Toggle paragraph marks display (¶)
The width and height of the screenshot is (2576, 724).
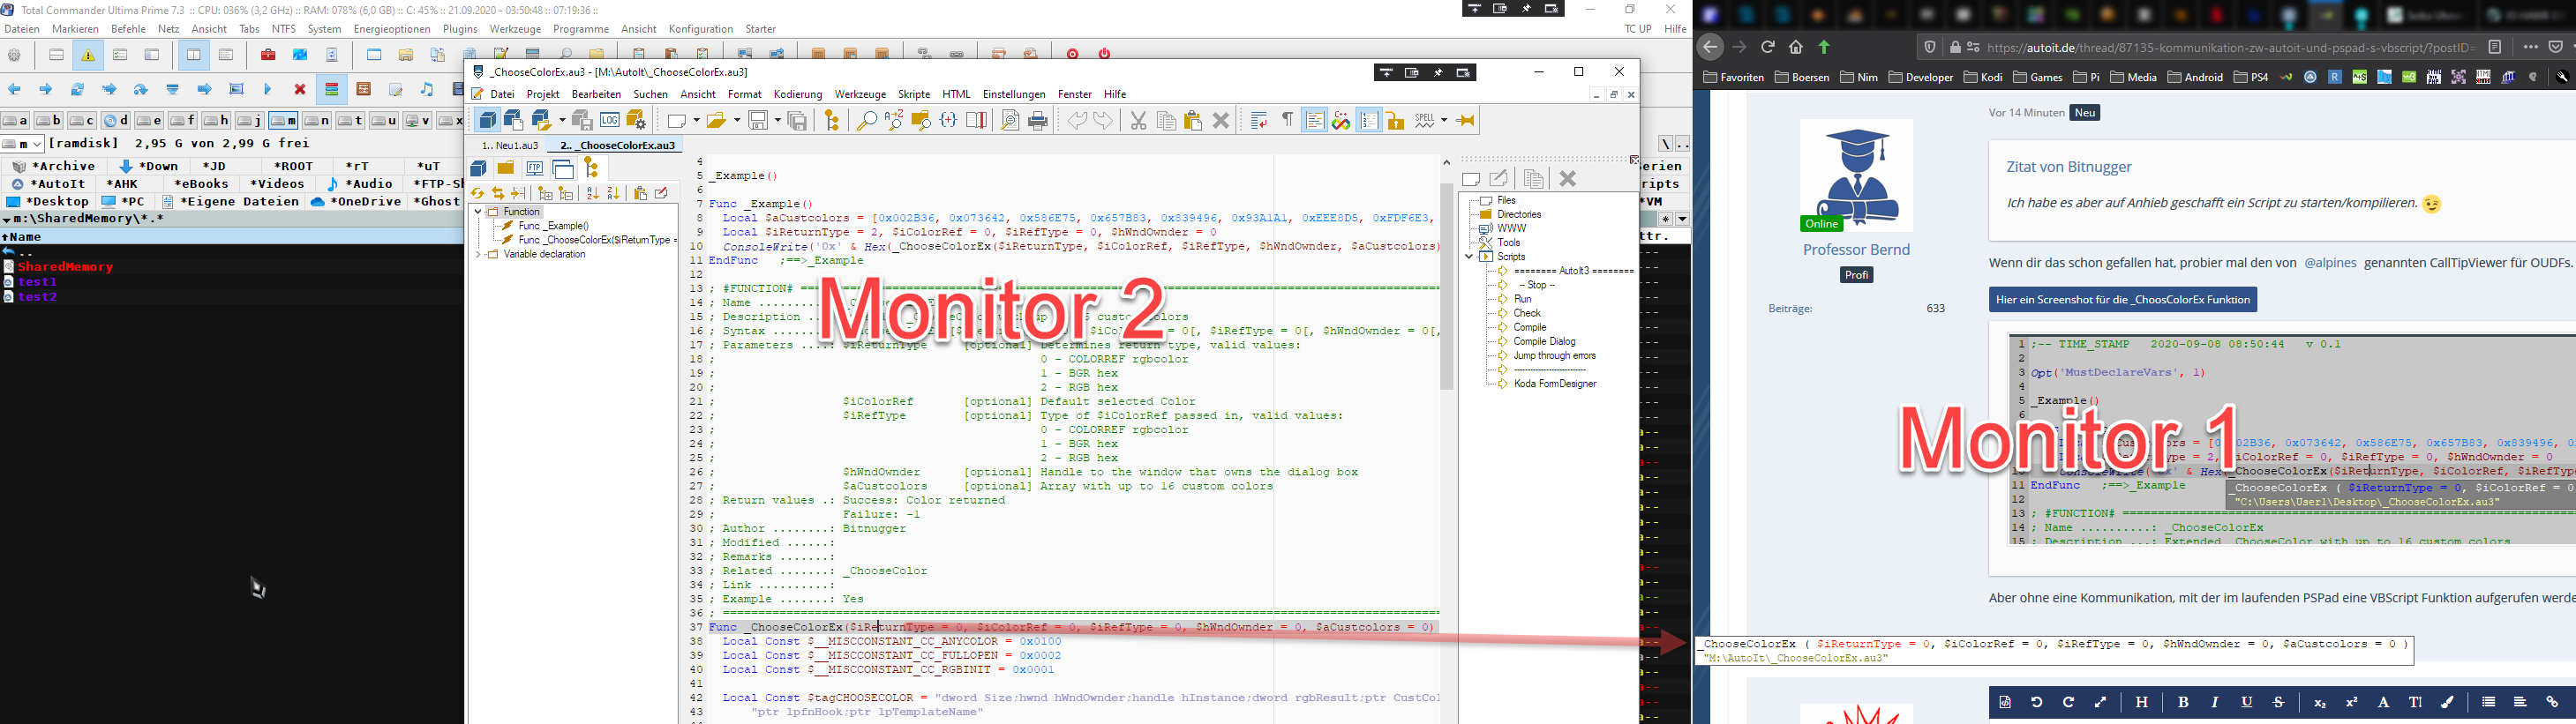1287,121
